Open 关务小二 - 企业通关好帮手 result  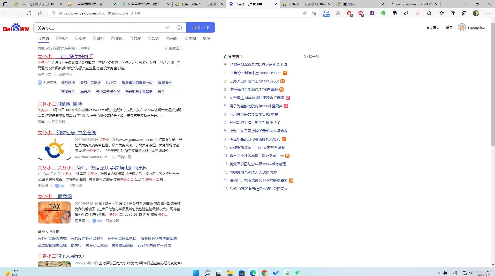pos(65,56)
